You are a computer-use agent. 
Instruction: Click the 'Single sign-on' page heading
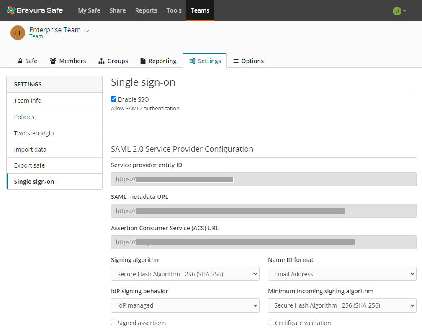tap(143, 82)
